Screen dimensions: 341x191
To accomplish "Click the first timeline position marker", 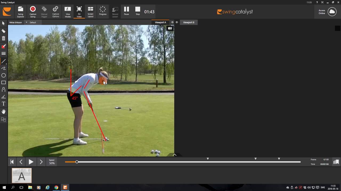I will pos(208,159).
